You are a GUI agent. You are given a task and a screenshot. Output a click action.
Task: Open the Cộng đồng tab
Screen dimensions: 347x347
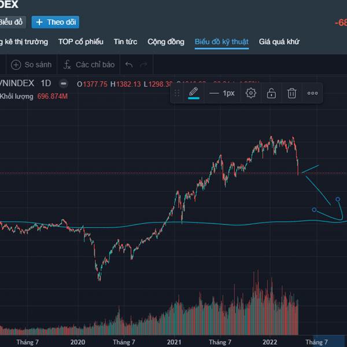point(166,42)
